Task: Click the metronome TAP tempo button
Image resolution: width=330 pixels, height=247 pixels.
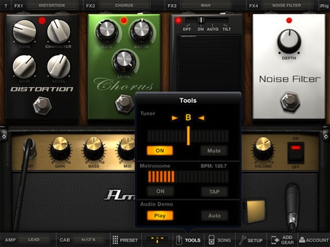Action: [x=214, y=192]
